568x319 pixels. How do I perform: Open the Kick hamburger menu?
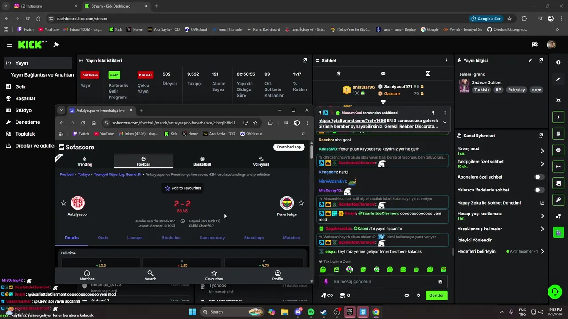tap(9, 45)
